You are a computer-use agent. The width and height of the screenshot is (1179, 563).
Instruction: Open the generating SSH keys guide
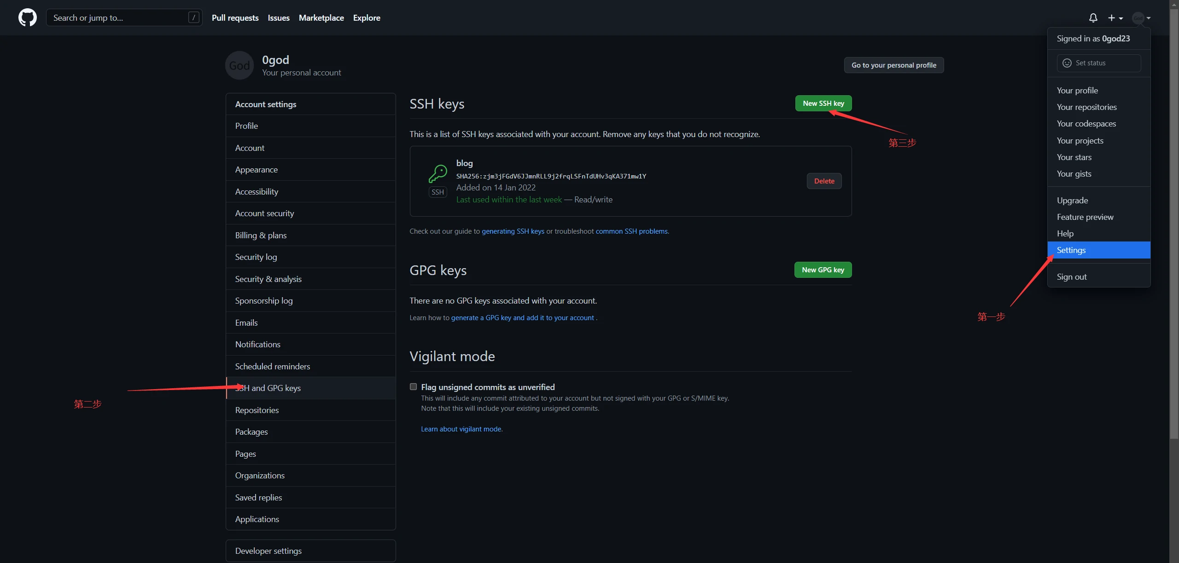[x=513, y=231]
